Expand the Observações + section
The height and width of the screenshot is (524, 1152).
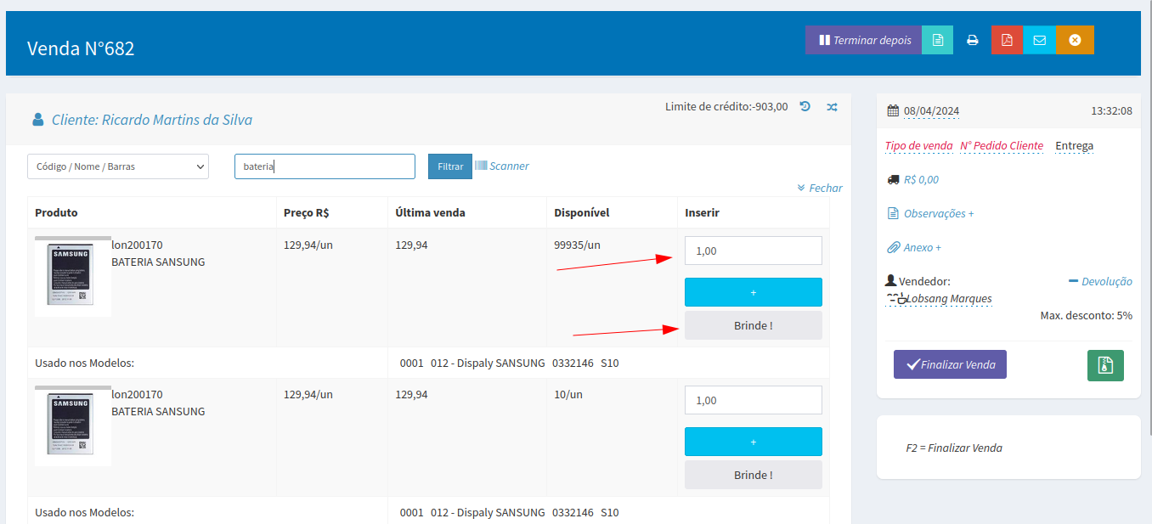point(930,213)
